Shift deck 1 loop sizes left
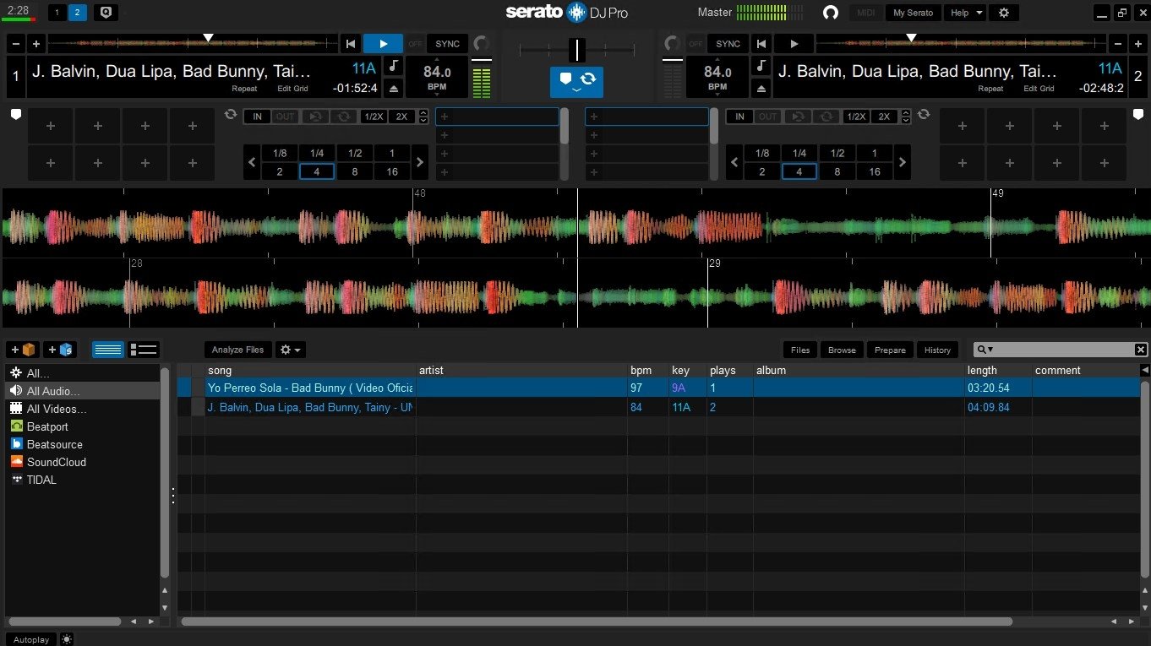The height and width of the screenshot is (646, 1151). pyautogui.click(x=252, y=162)
